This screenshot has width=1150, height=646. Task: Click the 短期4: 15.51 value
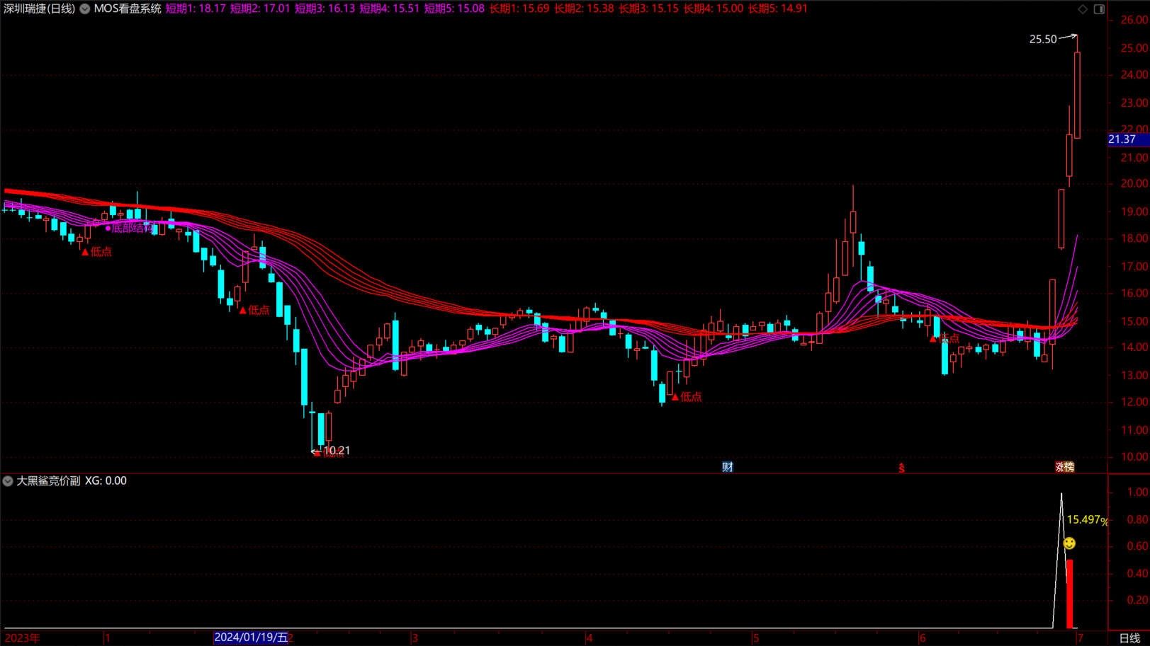tap(389, 9)
